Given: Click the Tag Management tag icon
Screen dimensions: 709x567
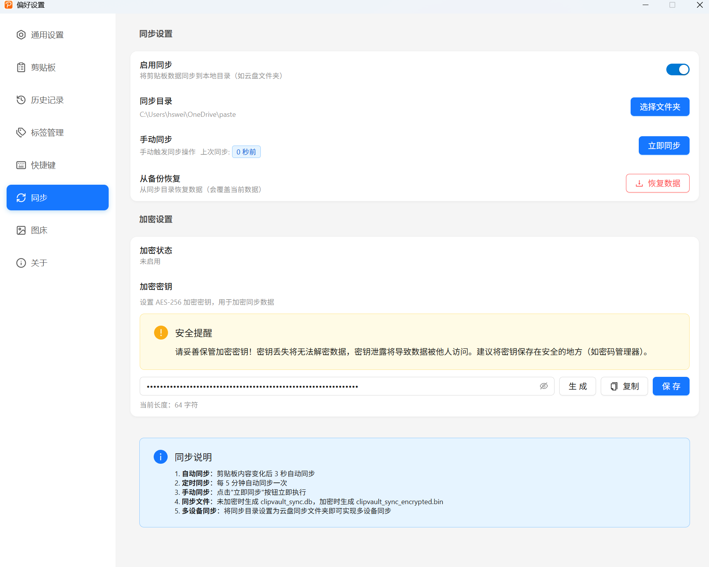Looking at the screenshot, I should point(21,133).
